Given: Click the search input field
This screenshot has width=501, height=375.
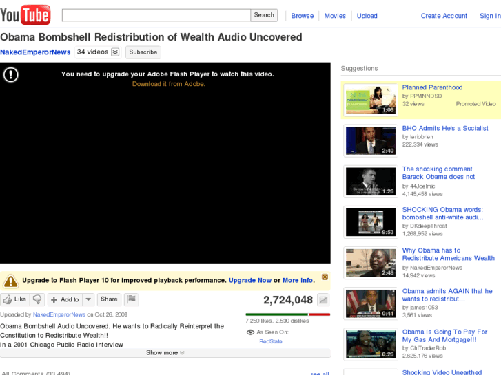Looking at the screenshot, I should tap(156, 15).
